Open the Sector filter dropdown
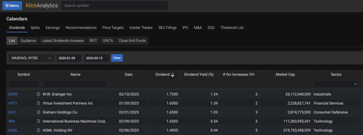363x135 pixels. coord(336,84)
